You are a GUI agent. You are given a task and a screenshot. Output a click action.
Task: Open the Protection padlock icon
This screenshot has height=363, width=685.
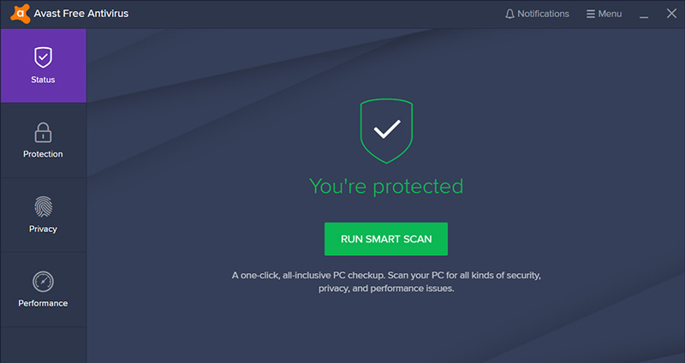[x=43, y=133]
